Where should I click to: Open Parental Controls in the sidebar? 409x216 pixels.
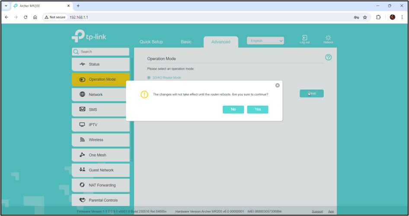click(101, 200)
